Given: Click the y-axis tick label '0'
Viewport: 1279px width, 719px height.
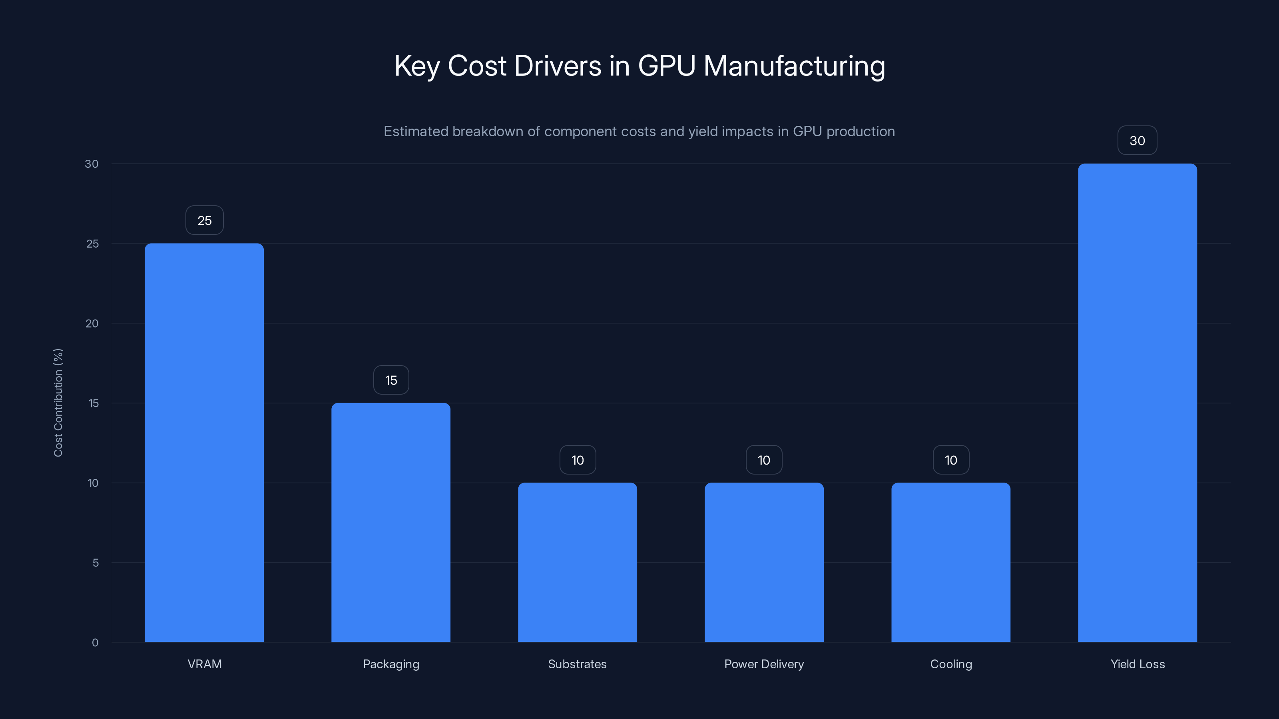Looking at the screenshot, I should click(x=96, y=643).
